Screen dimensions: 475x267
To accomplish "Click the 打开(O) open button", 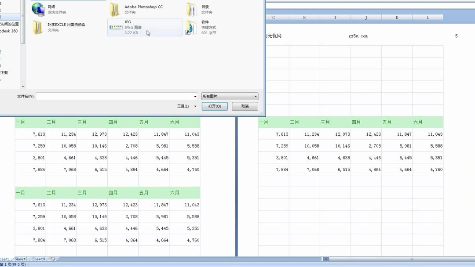I will (x=215, y=106).
